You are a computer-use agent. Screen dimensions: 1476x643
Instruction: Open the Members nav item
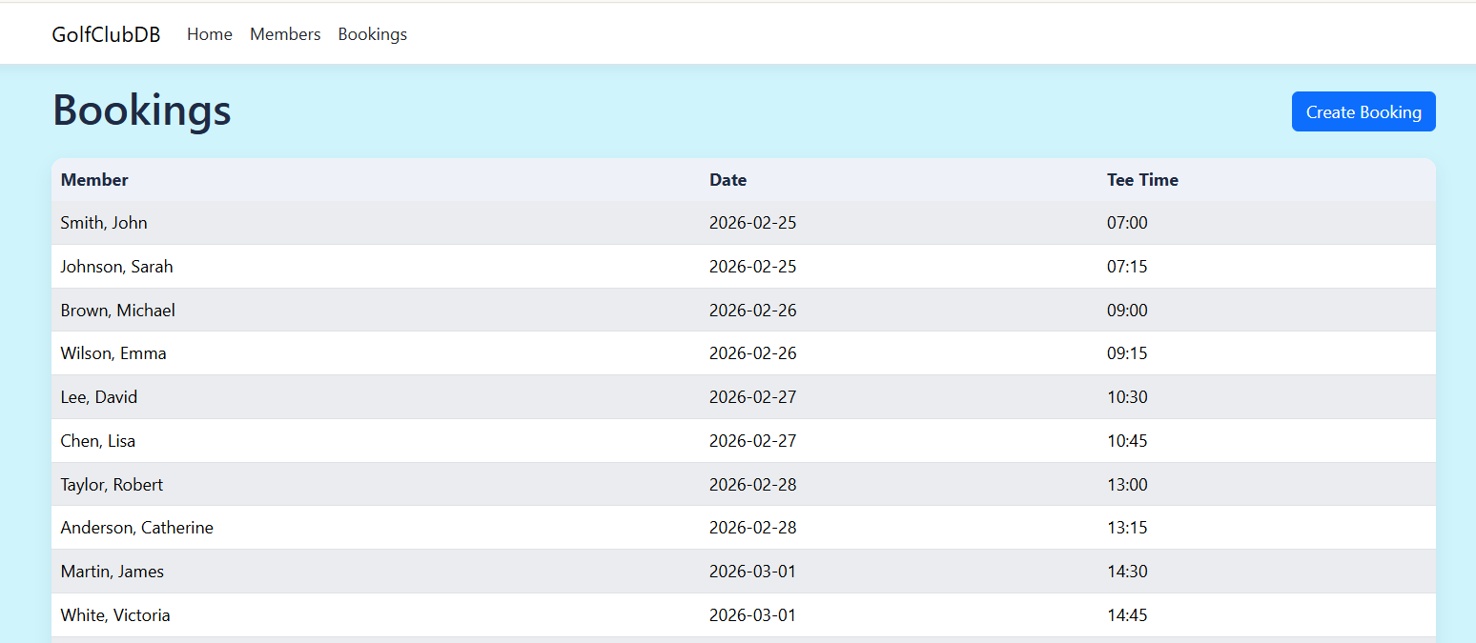(x=285, y=34)
